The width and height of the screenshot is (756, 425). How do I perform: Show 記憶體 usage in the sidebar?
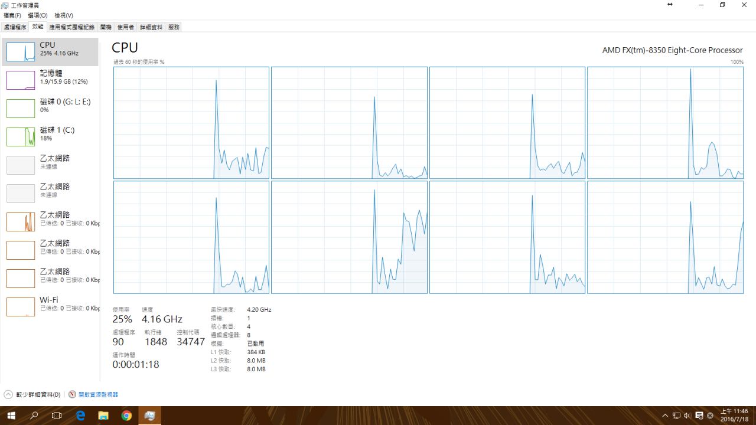[50, 80]
